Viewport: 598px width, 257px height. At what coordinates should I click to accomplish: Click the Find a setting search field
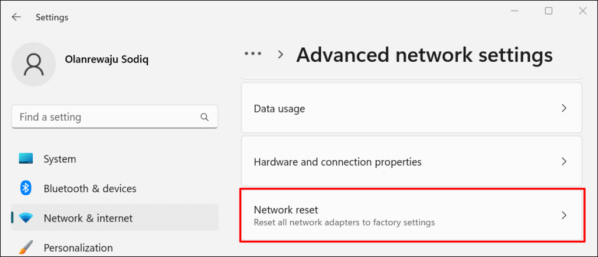point(105,117)
